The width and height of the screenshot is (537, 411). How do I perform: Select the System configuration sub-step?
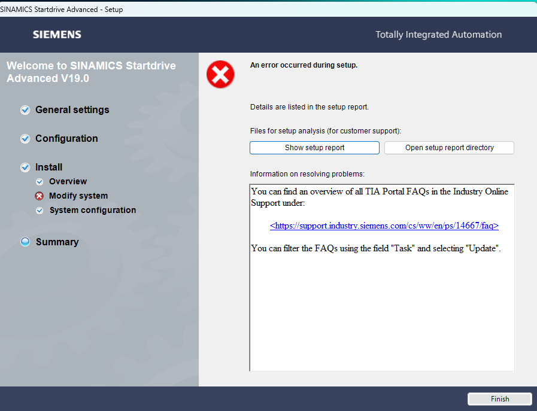[92, 210]
